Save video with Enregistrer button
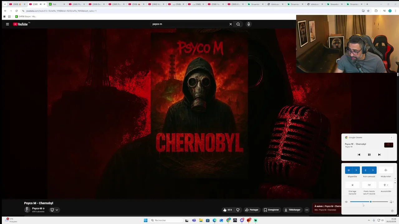This screenshot has height=224, width=399. 271,210
